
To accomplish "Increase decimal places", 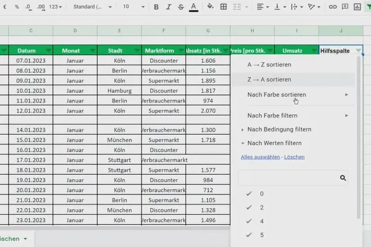I will point(41,7).
